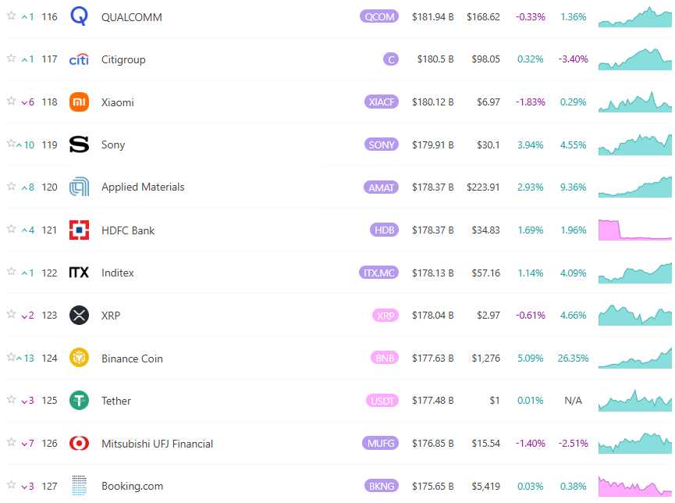This screenshot has width=675, height=503.
Task: Click the Binance Coin logo
Action: (79, 359)
